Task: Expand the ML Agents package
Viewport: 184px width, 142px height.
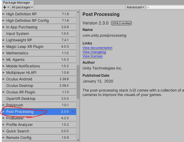Action: pyautogui.click(x=3, y=60)
